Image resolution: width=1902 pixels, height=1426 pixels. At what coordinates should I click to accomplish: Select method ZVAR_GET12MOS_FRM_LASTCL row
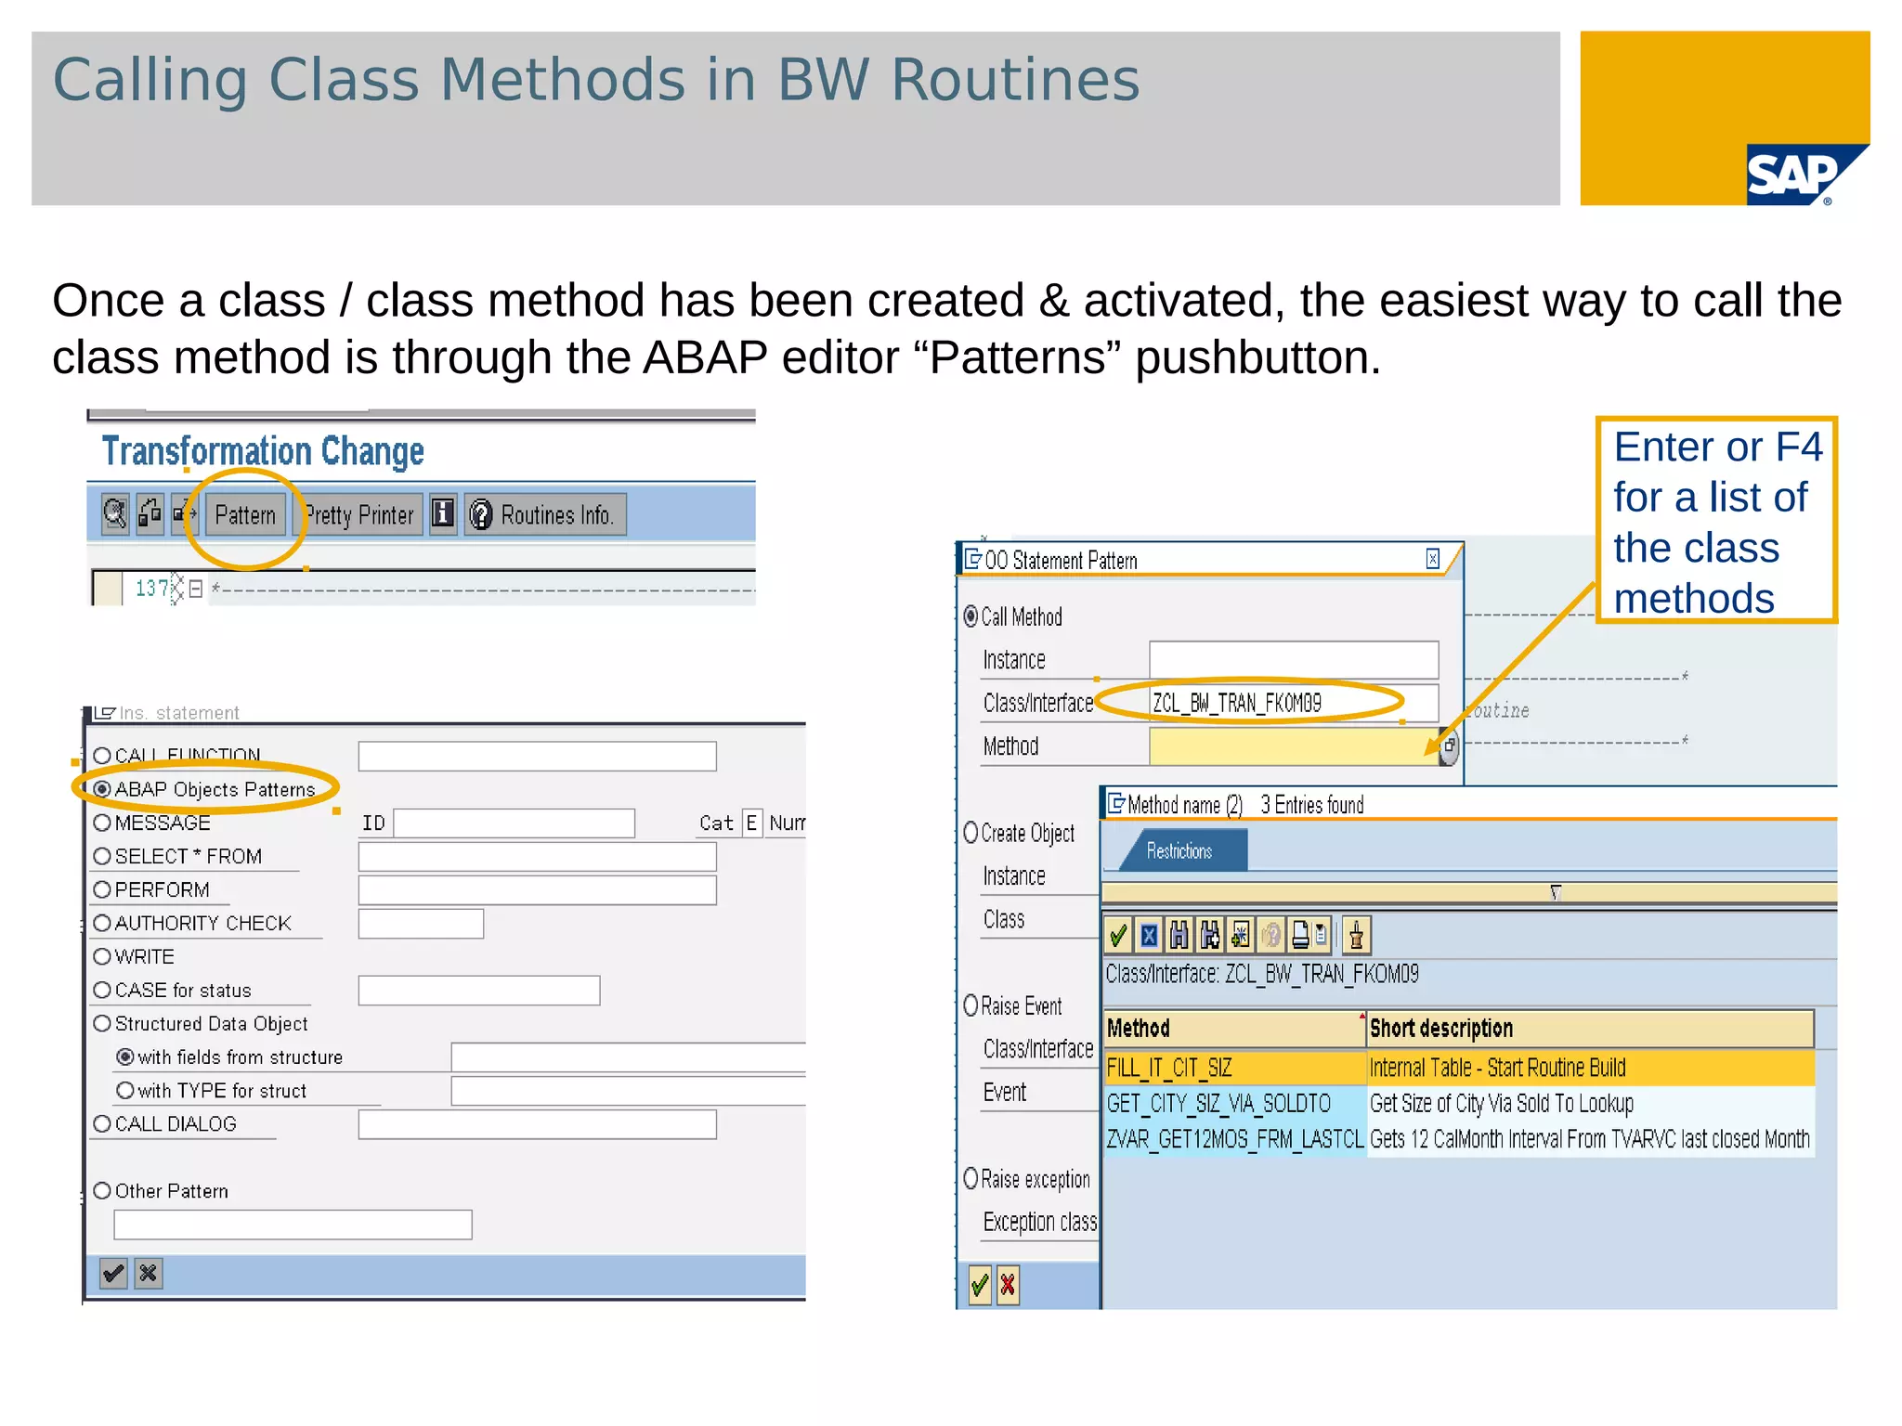coord(1459,1139)
